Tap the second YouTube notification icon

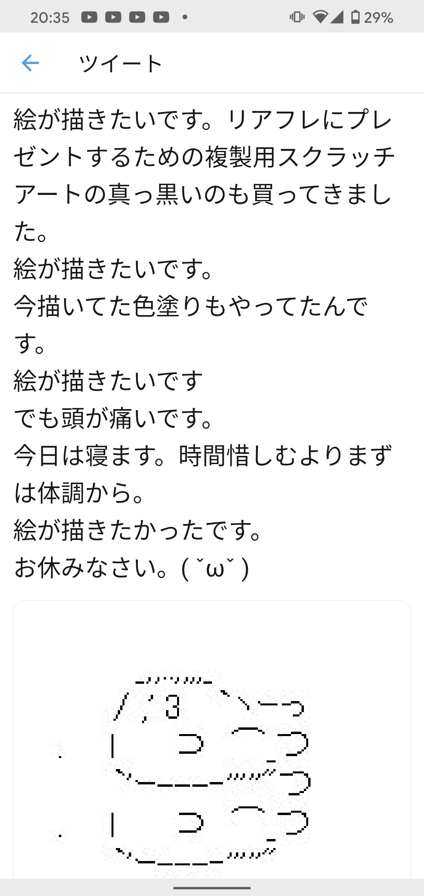113,17
